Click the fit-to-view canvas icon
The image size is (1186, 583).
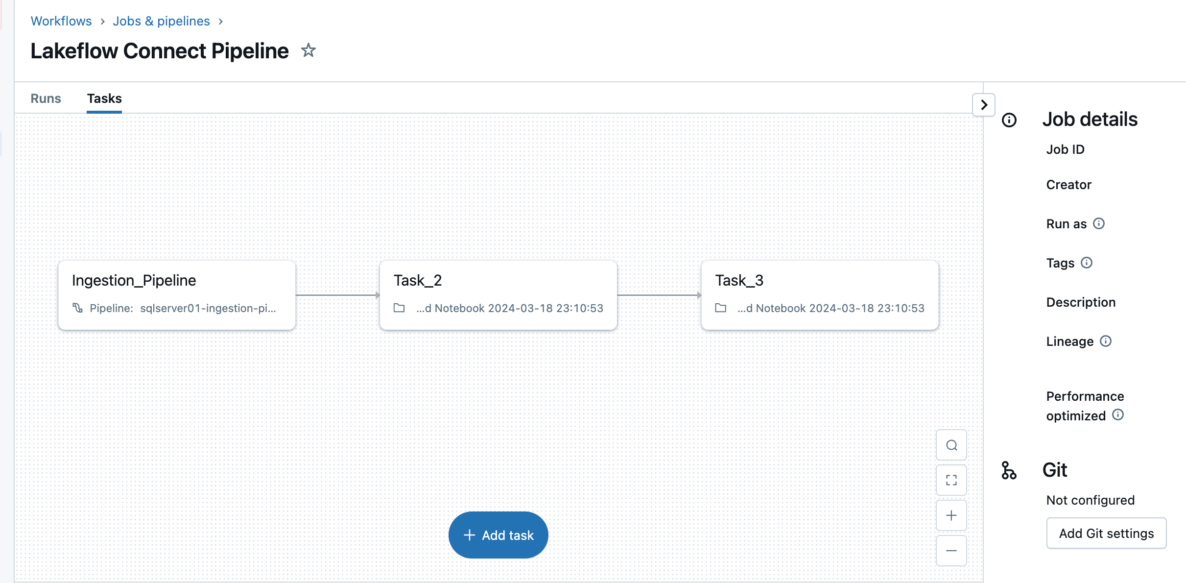tap(951, 480)
